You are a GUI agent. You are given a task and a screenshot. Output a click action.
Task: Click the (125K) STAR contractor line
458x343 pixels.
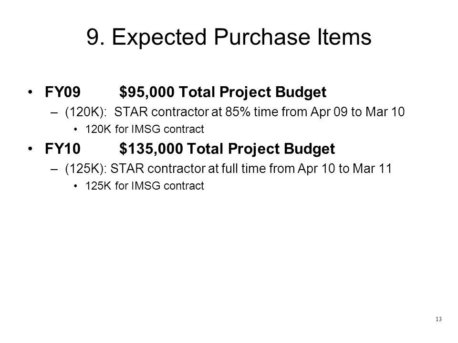click(x=228, y=169)
